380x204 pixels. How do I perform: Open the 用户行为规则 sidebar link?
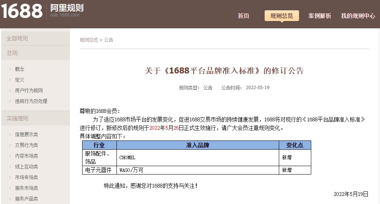(x=29, y=90)
